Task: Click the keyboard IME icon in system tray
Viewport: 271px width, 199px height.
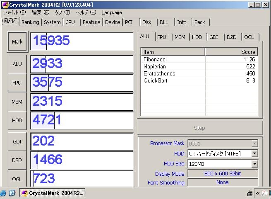Action: pyautogui.click(x=249, y=193)
